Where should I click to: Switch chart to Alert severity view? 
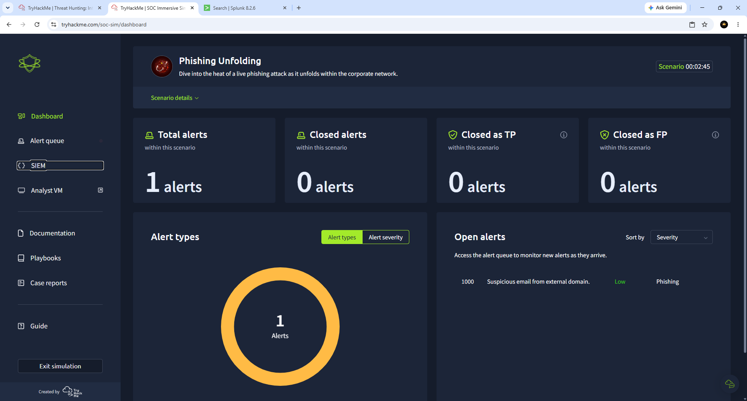(386, 237)
